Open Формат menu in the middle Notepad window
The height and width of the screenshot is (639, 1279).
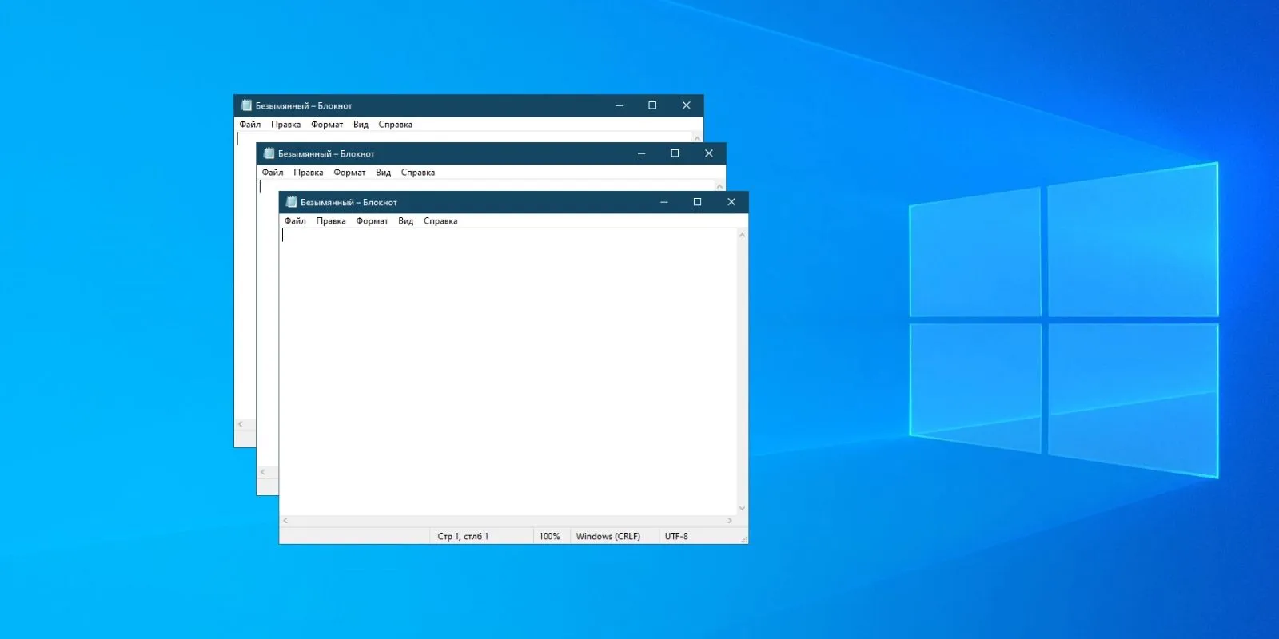pos(349,173)
